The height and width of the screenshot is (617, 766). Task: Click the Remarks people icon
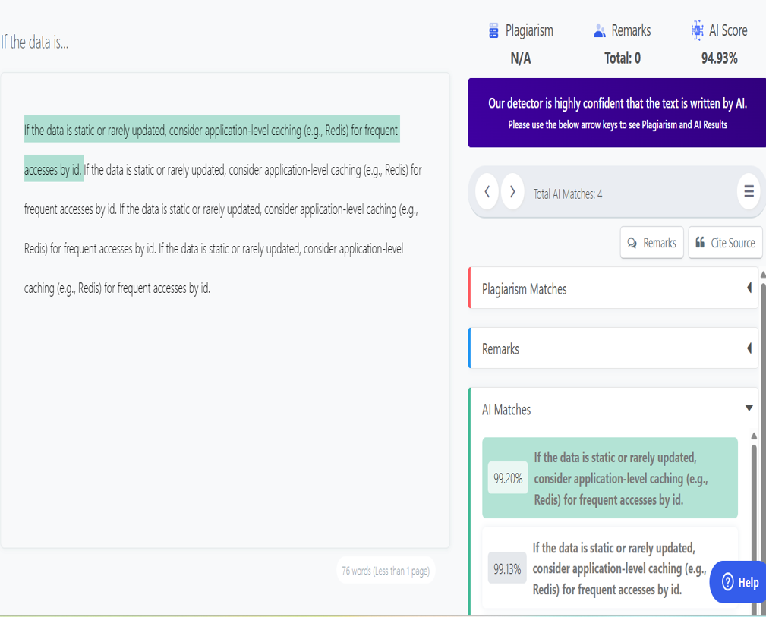coord(599,30)
